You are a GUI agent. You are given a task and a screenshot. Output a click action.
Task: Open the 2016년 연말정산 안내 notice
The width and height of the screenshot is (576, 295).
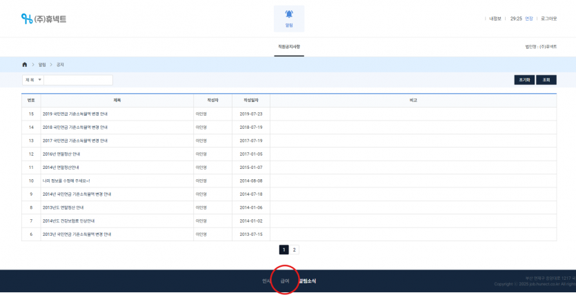pos(61,154)
